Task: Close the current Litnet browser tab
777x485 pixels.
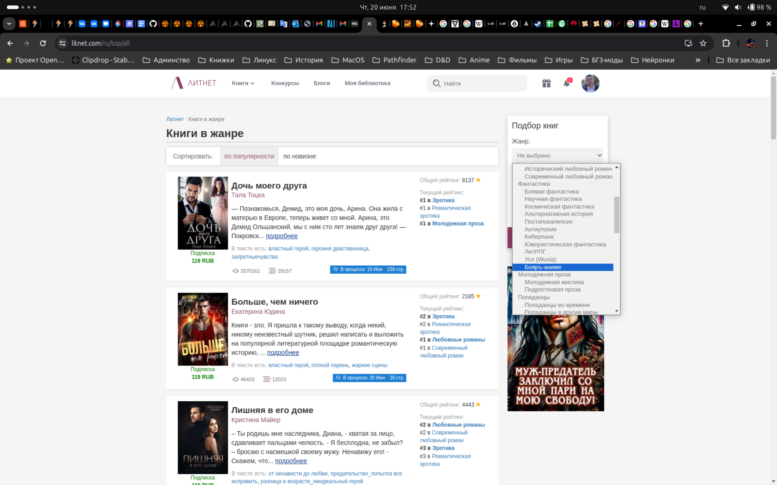Action: (x=369, y=24)
